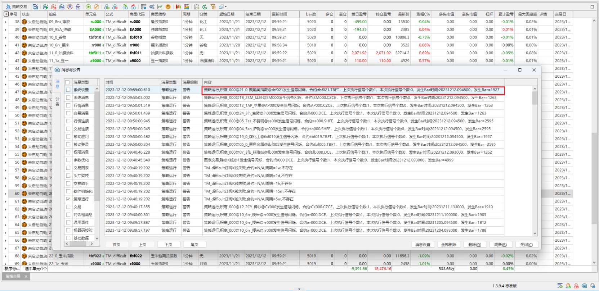The width and height of the screenshot is (599, 291).
Task: Click the chat bubble icon in status bar
Action: pyautogui.click(x=584, y=286)
